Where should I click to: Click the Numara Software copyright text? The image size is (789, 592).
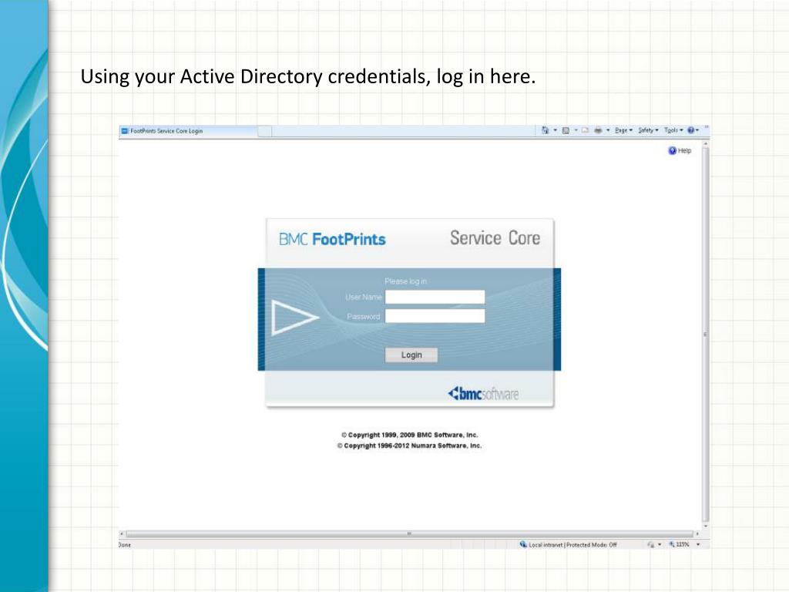point(410,446)
